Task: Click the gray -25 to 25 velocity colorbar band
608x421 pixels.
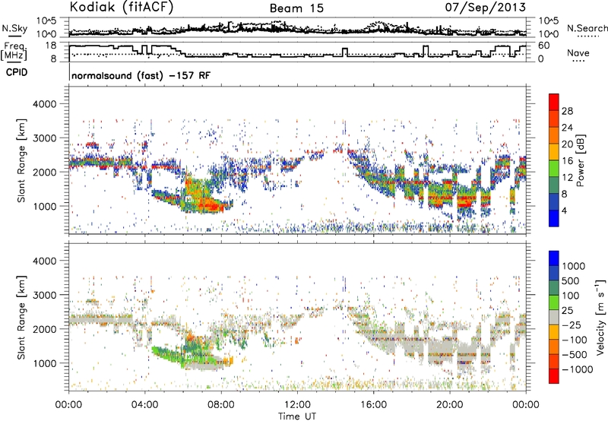Action: pos(554,318)
